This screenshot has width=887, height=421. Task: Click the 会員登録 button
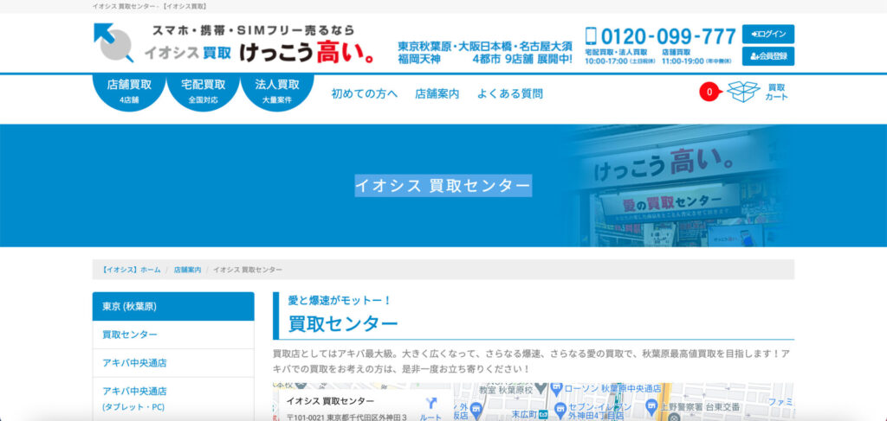coord(768,56)
